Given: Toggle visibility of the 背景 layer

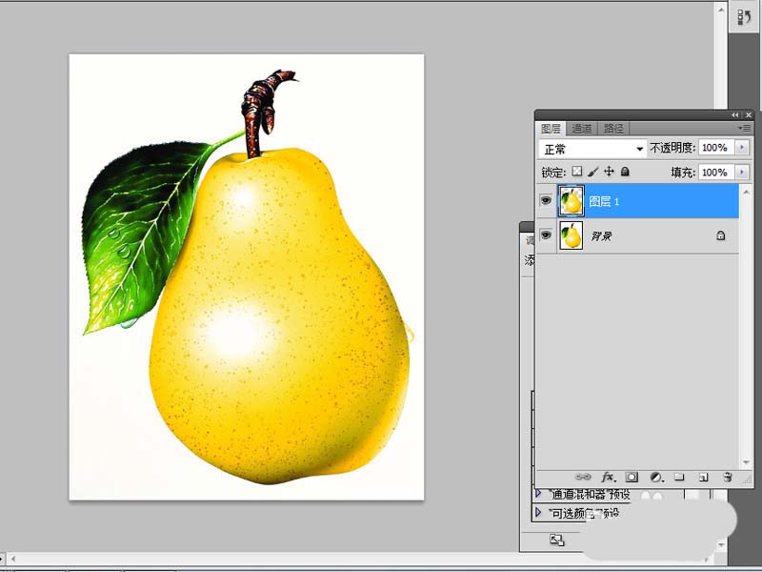Looking at the screenshot, I should tap(546, 235).
